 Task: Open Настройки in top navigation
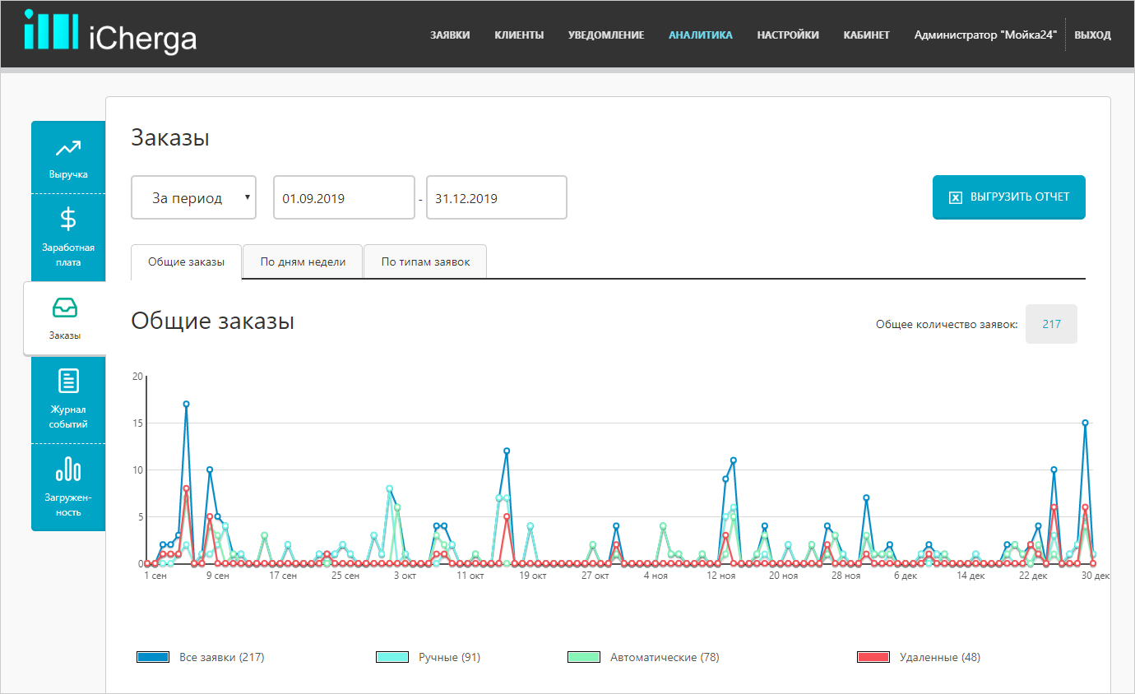(788, 35)
